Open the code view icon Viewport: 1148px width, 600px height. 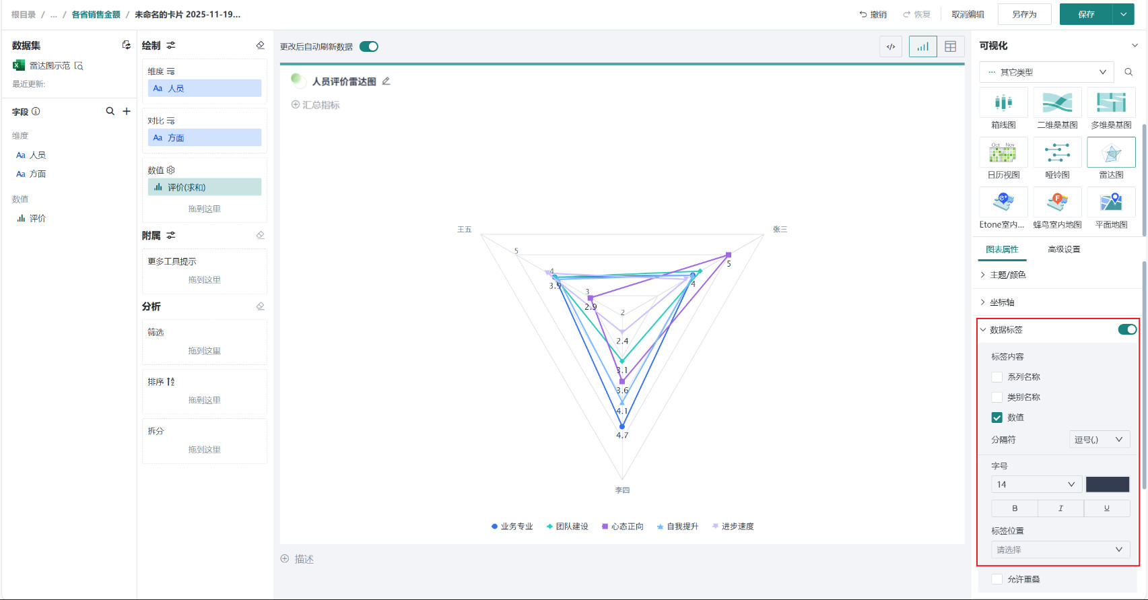pos(891,46)
